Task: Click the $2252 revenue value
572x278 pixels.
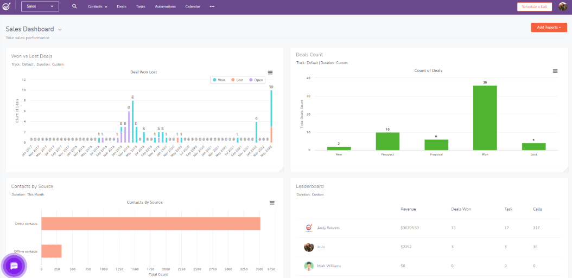Action: [406, 247]
